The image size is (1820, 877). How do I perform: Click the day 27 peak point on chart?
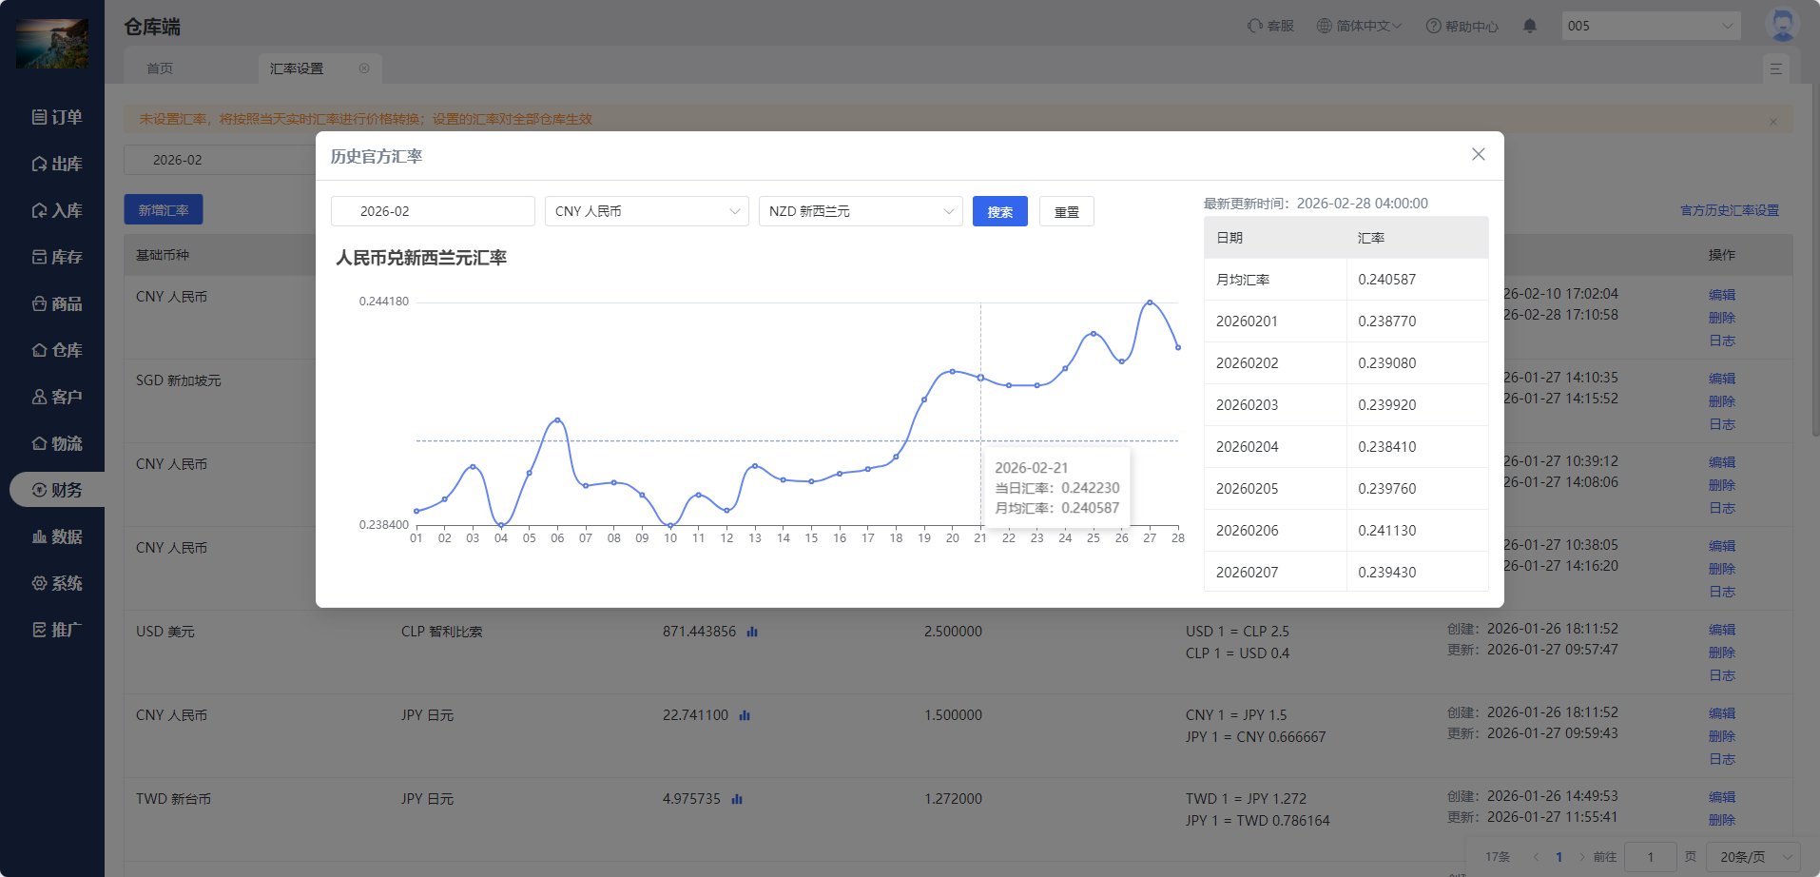1150,302
